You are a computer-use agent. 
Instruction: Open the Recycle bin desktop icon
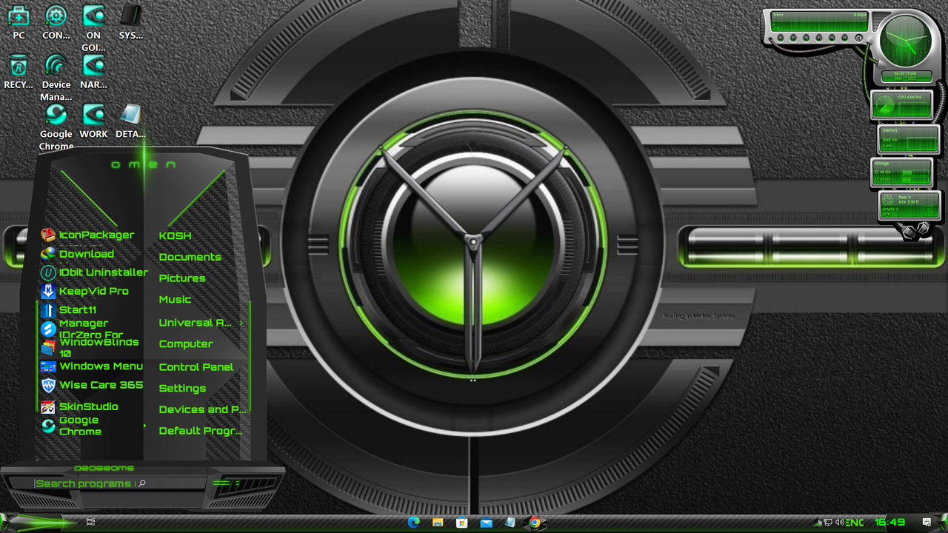tap(19, 71)
